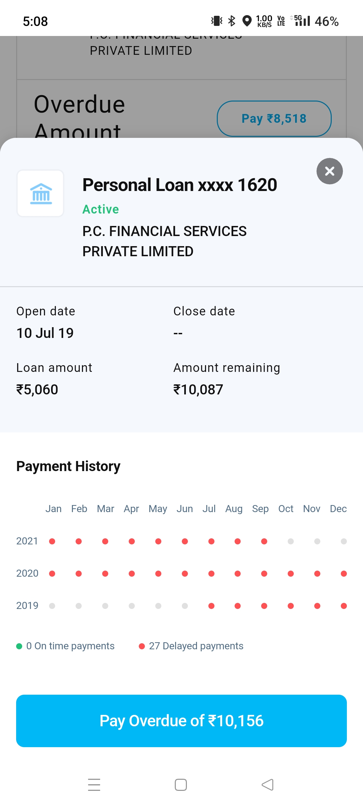363x807 pixels.
Task: Select the July 2019 delayed payment dot
Action: point(211,606)
